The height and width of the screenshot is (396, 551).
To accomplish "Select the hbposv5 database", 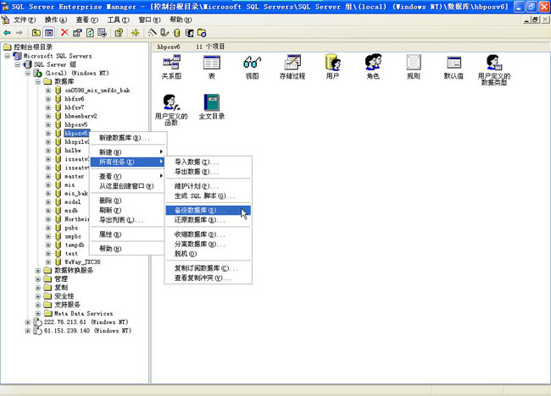I will (x=76, y=124).
